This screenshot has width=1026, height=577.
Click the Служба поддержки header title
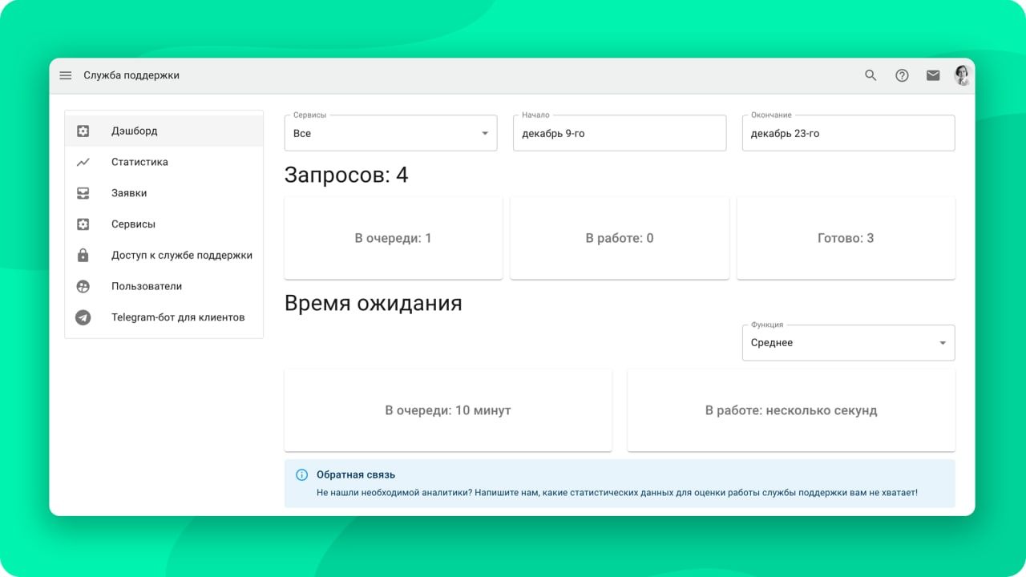click(131, 75)
